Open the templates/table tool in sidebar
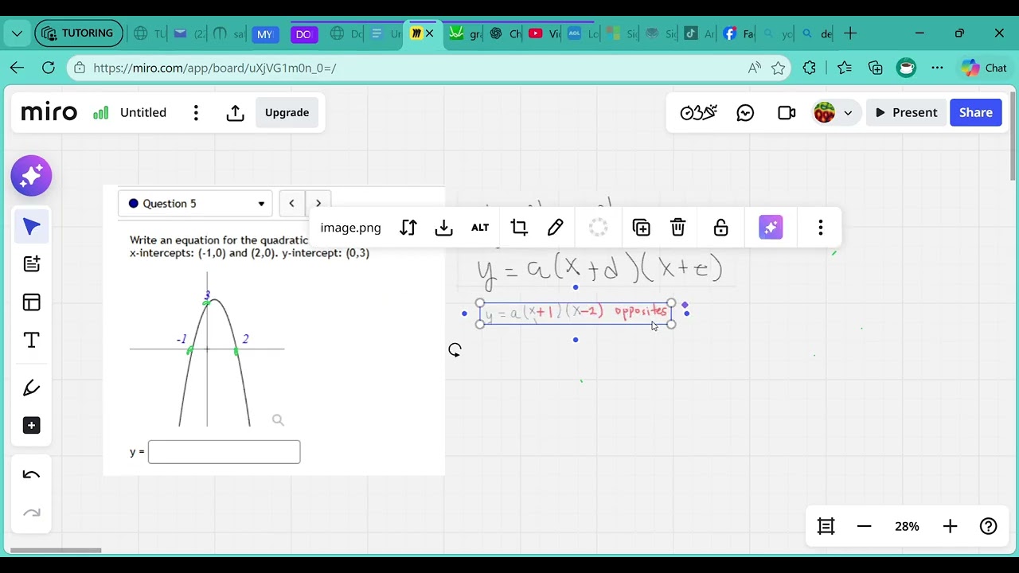Viewport: 1019px width, 573px height. click(31, 302)
